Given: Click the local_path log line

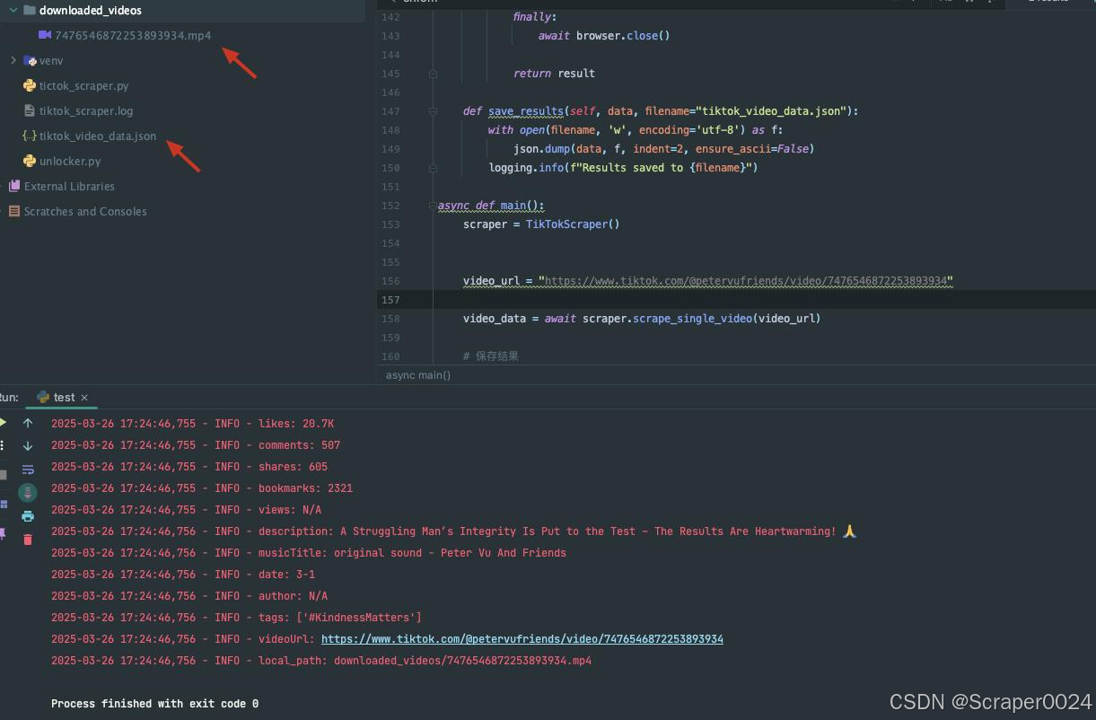Looking at the screenshot, I should tap(321, 661).
